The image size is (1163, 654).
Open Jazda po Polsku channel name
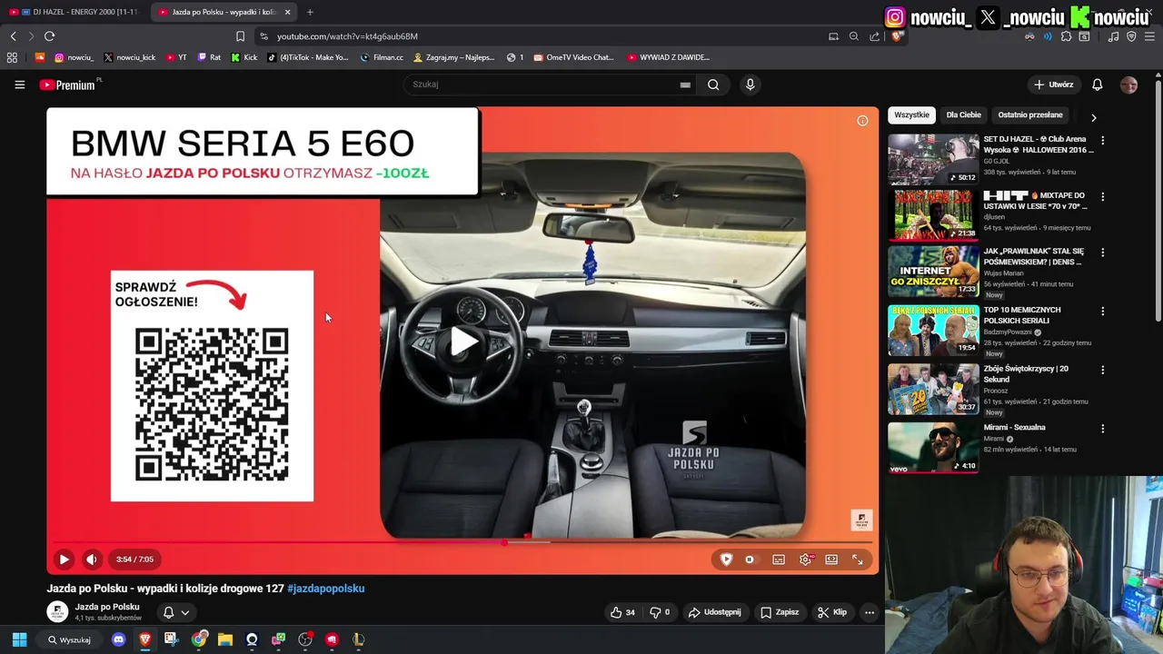(x=107, y=607)
